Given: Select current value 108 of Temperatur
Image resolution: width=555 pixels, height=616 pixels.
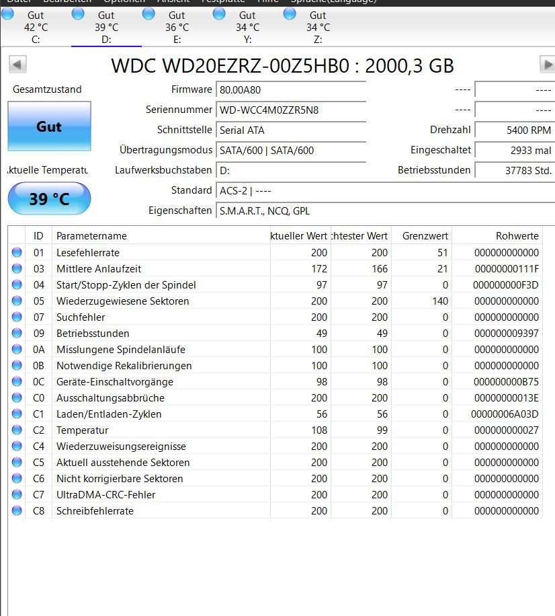Looking at the screenshot, I should [x=319, y=430].
